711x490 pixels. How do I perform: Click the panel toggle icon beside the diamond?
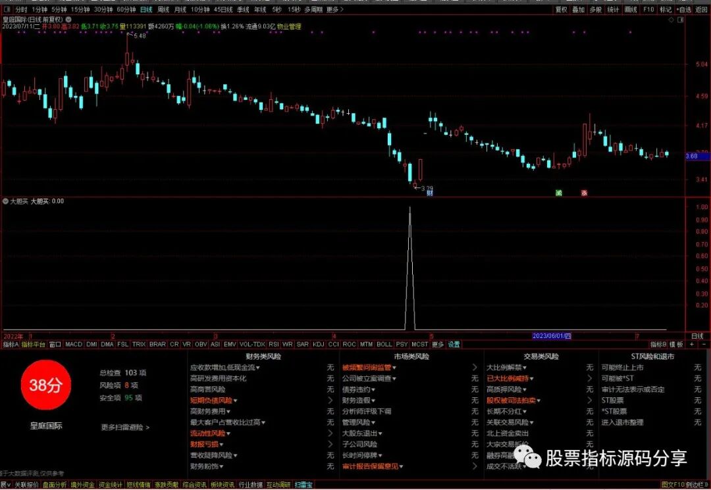(x=681, y=20)
